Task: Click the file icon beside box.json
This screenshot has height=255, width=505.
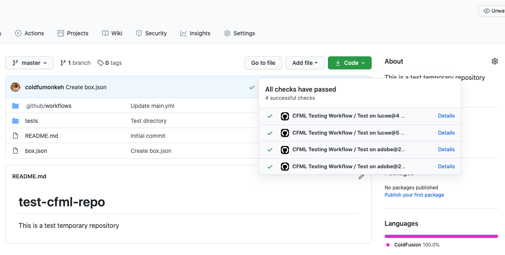Action: pos(15,150)
